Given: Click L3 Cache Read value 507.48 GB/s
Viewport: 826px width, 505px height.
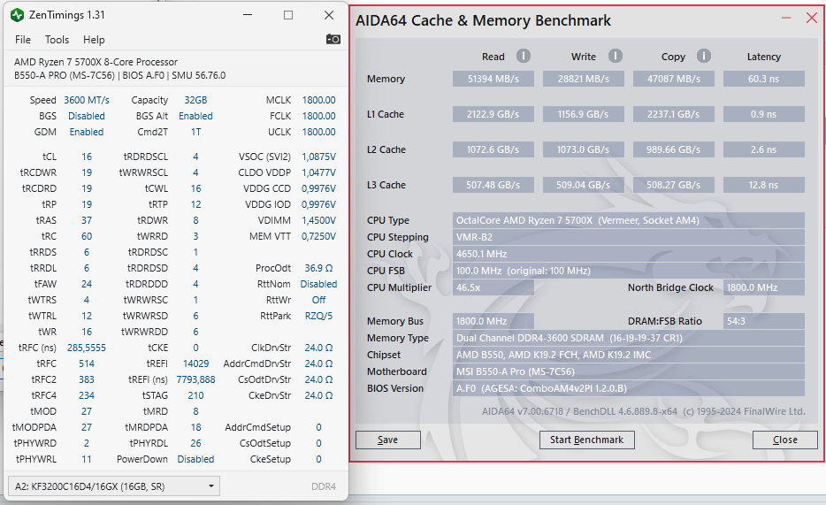Looking at the screenshot, I should point(493,185).
